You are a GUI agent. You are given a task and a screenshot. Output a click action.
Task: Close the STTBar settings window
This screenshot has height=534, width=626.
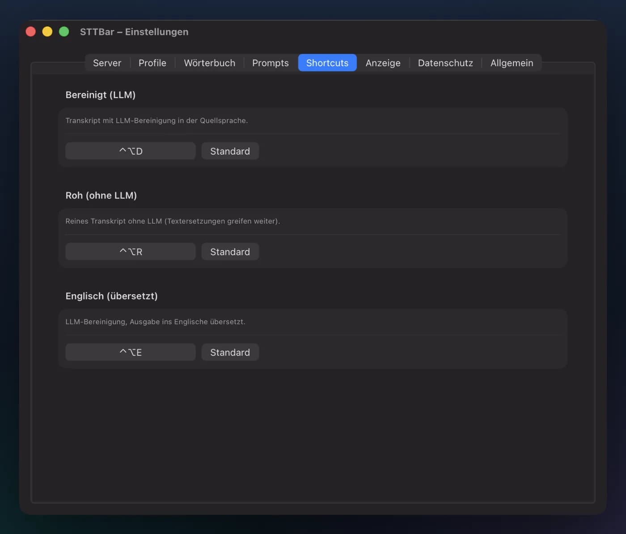30,32
